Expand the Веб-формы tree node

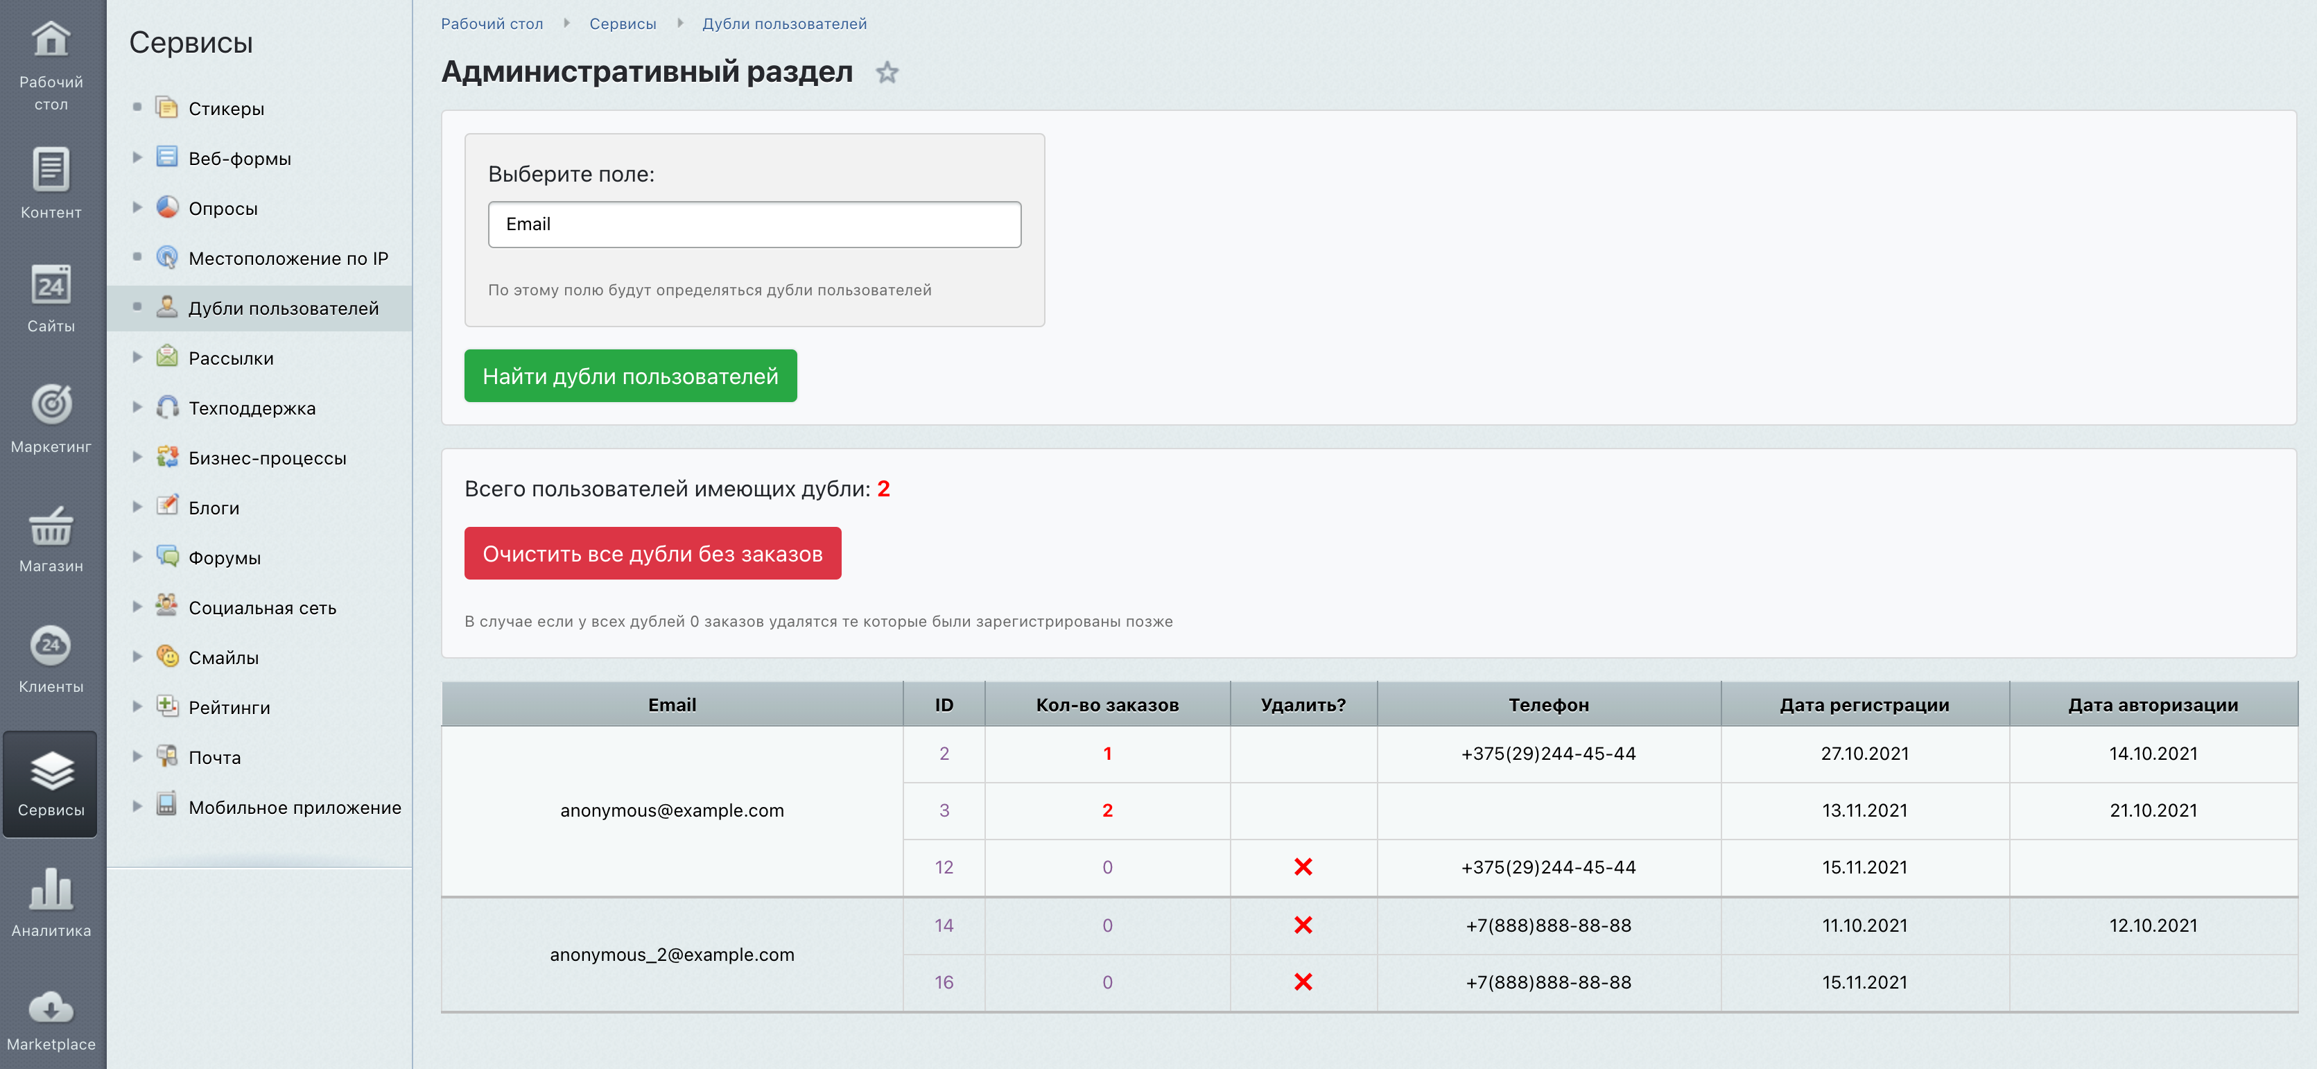point(137,158)
